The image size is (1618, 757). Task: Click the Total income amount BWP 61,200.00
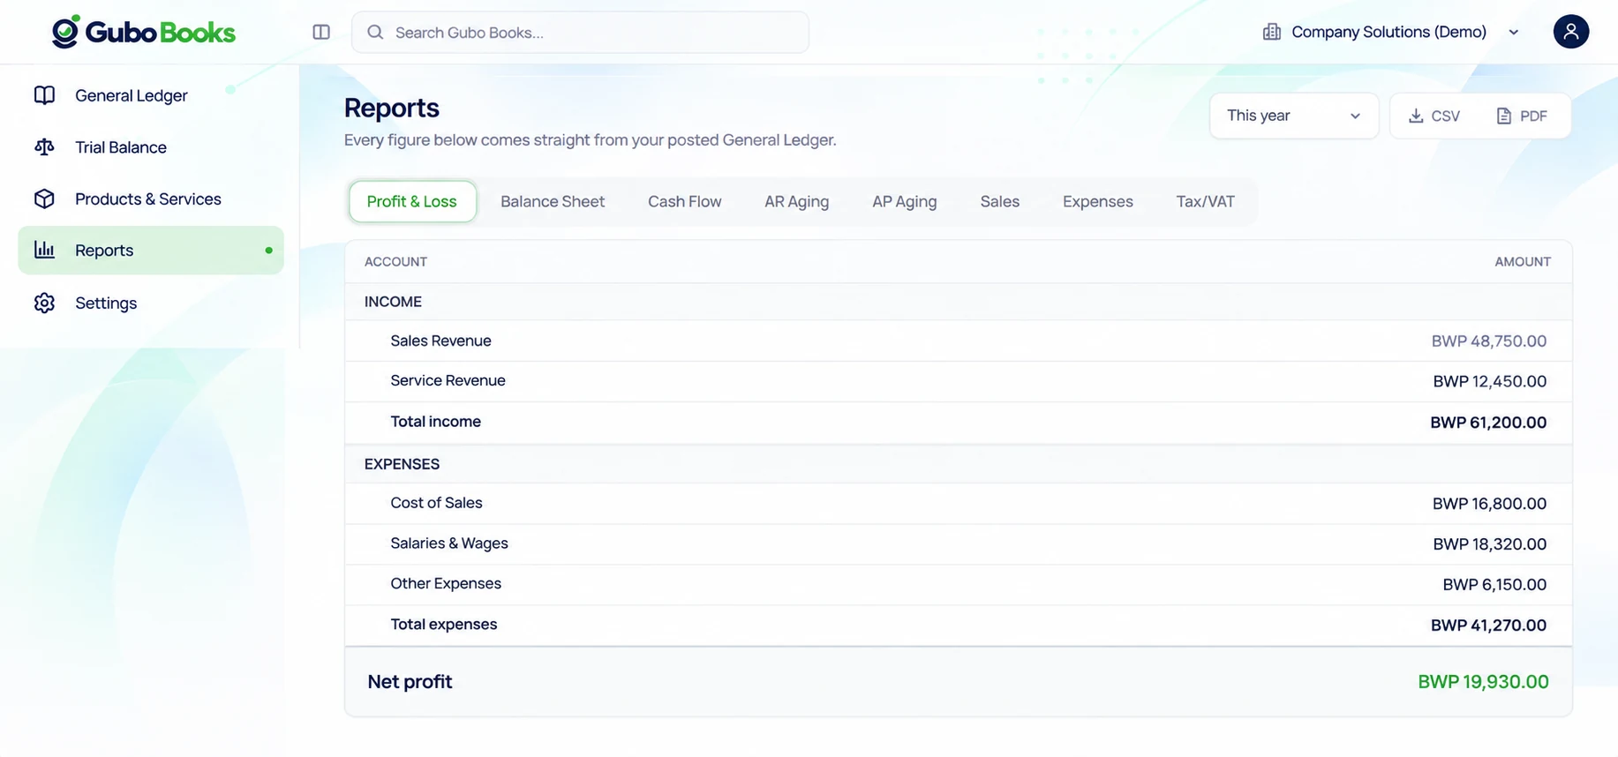tap(1487, 423)
